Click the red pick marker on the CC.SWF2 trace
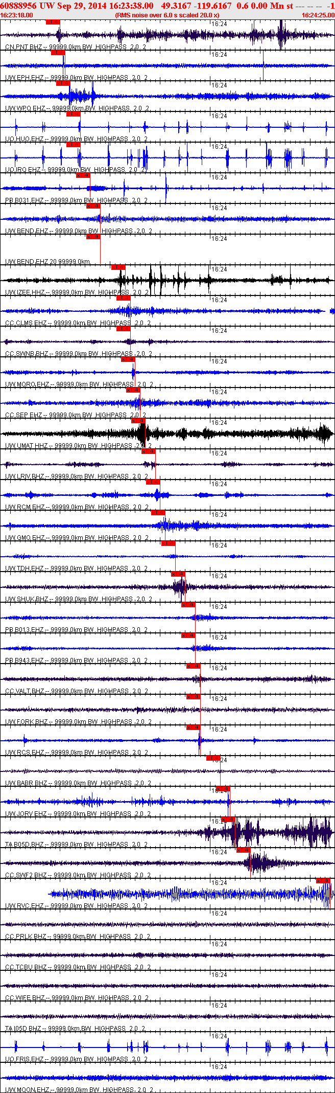335x1093 pixels. click(244, 850)
